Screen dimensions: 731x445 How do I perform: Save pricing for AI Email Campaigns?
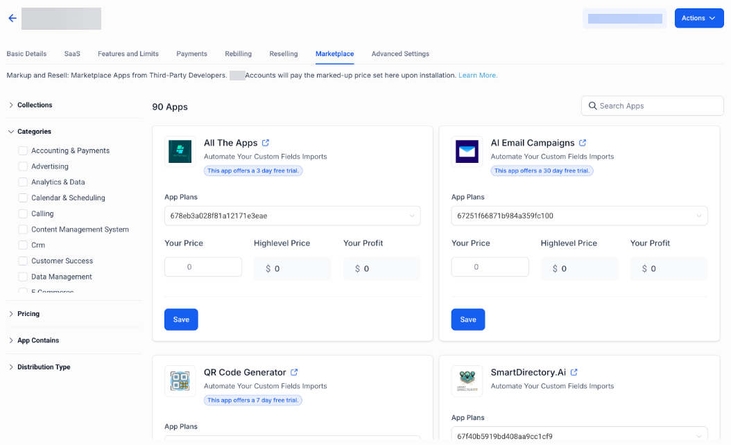[x=468, y=319]
